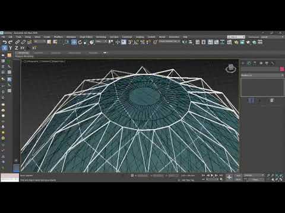Open the Rendering menu
The image size is (285, 213).
101,37
